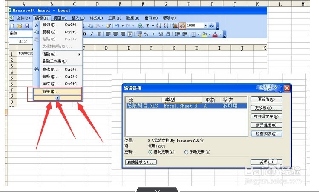
Task: Click the Open file folder icon
Action: [x=20, y=26]
